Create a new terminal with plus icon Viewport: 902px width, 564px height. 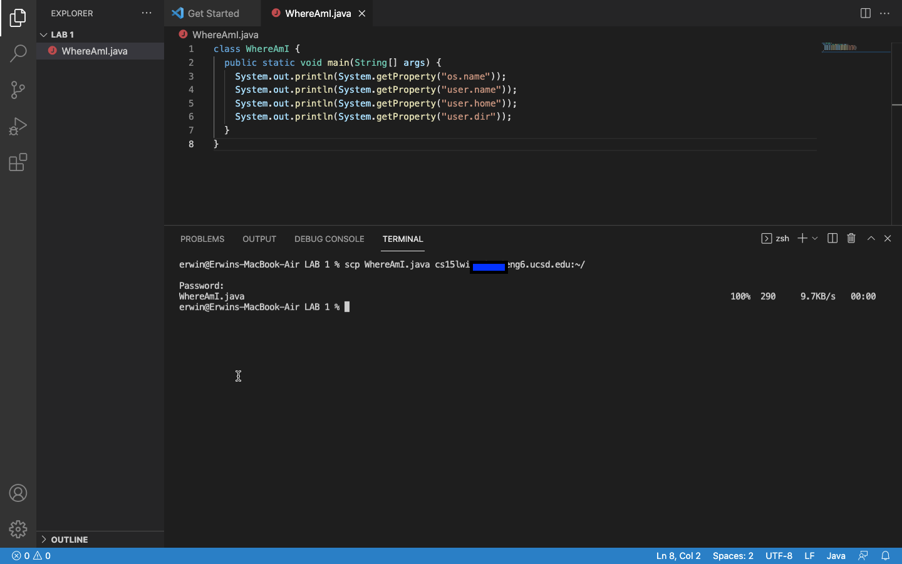click(x=802, y=238)
